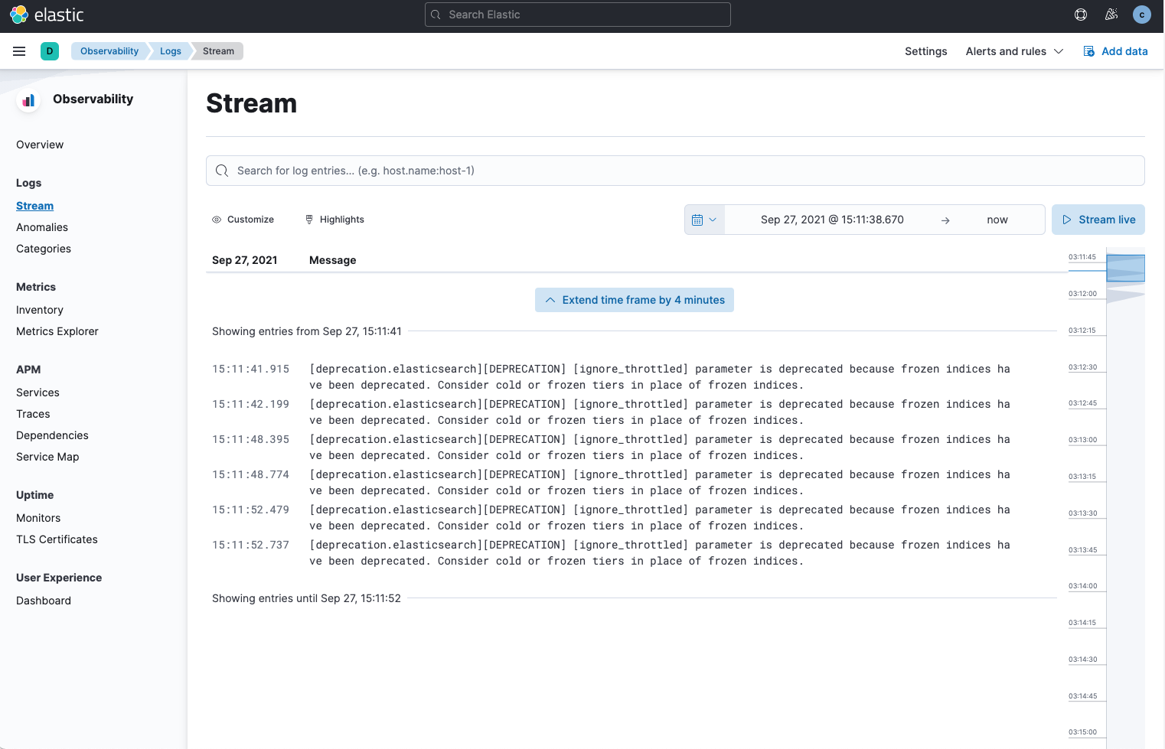The width and height of the screenshot is (1165, 749).
Task: Expand the 'Alerts and rules' dropdown
Action: [1014, 51]
